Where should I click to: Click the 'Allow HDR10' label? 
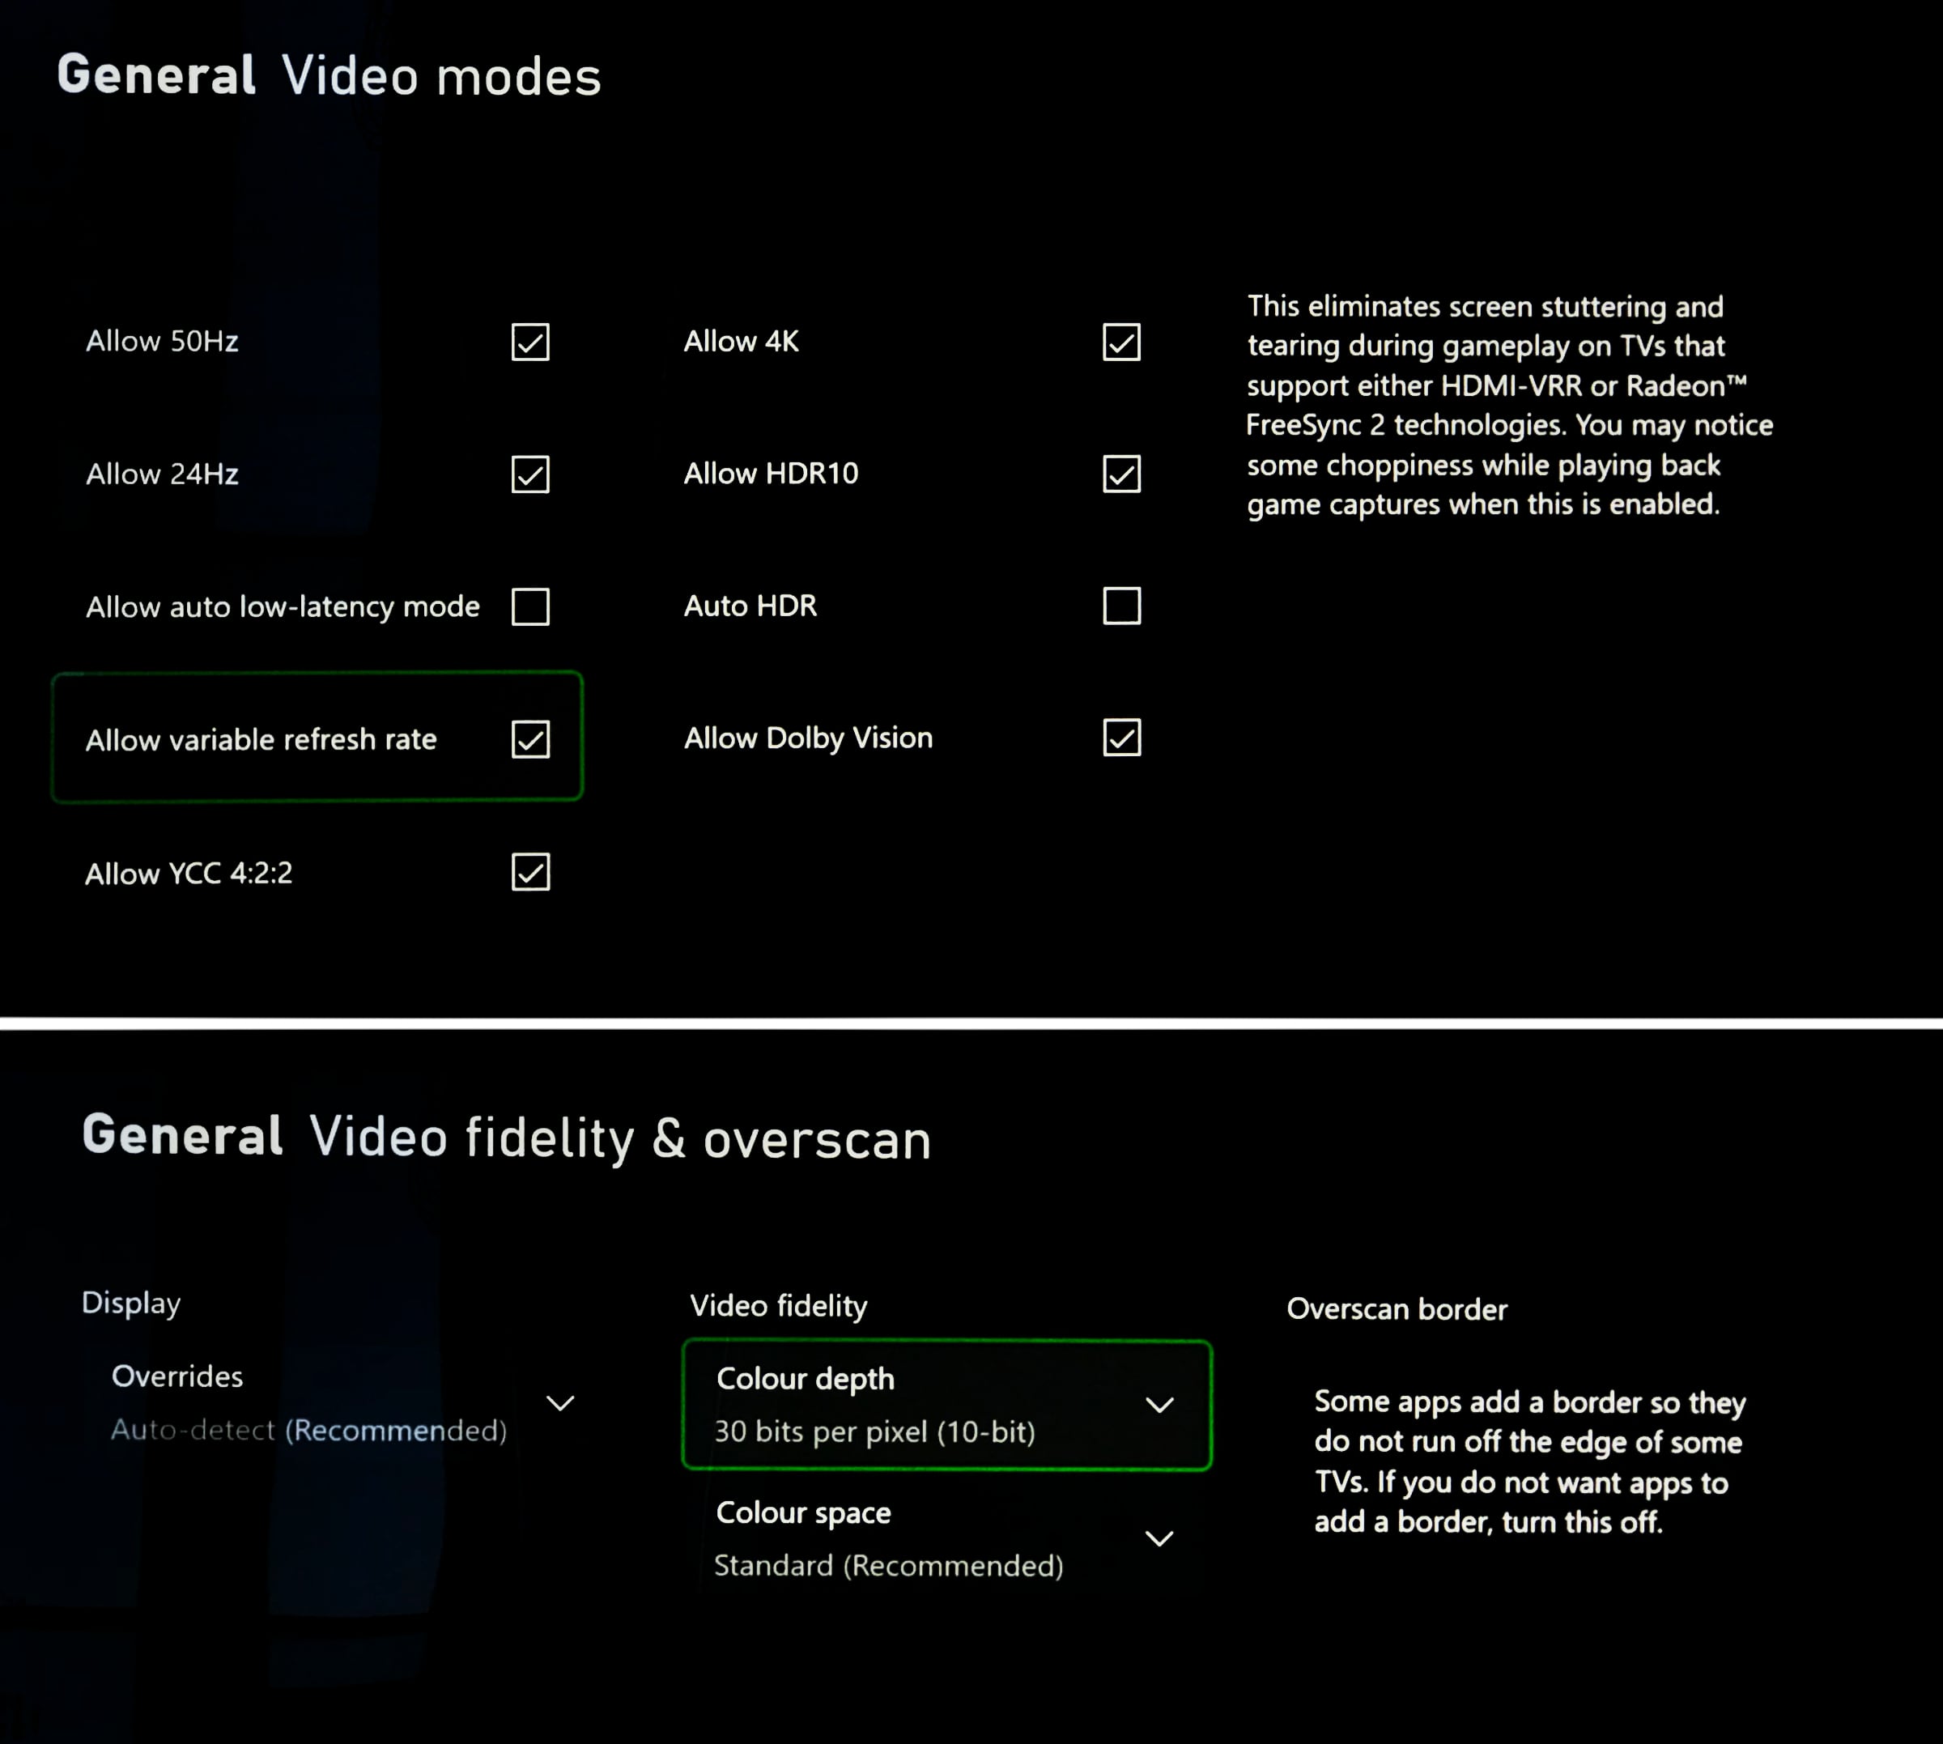(770, 474)
